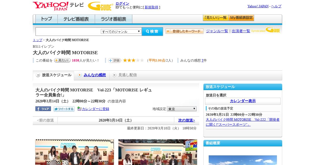Click the トップ breadcrumb link
Image resolution: width=315 pixels, height=165 pixels.
pos(38,40)
